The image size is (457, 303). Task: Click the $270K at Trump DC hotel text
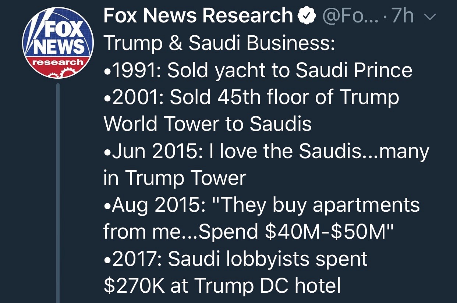(x=222, y=286)
